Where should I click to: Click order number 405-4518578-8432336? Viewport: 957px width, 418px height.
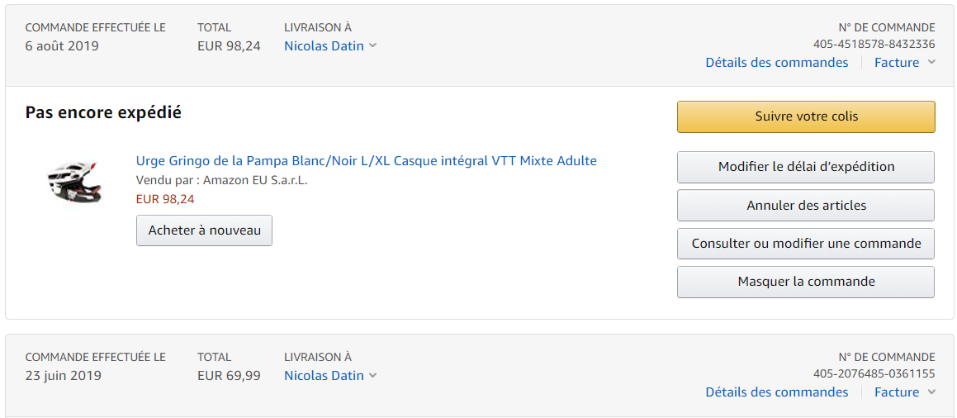pos(874,44)
